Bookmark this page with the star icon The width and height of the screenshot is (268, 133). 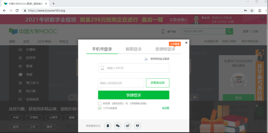(252, 10)
